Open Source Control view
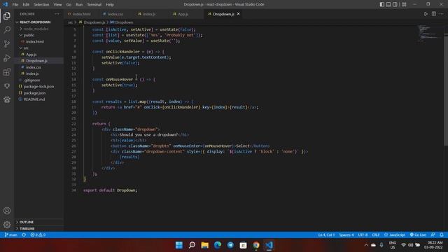 [x=7, y=43]
